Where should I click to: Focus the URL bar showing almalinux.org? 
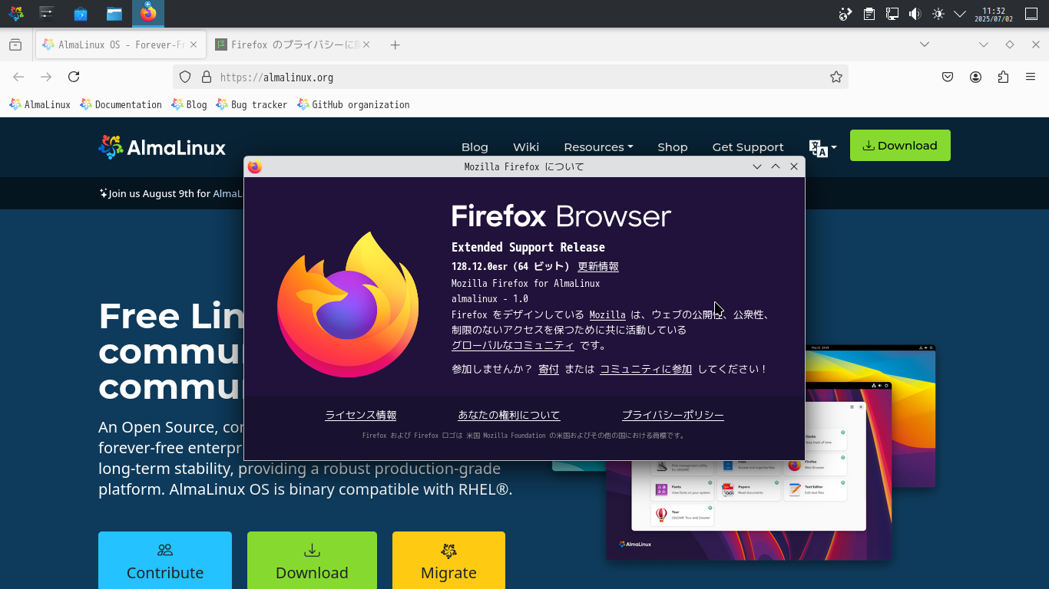point(511,77)
